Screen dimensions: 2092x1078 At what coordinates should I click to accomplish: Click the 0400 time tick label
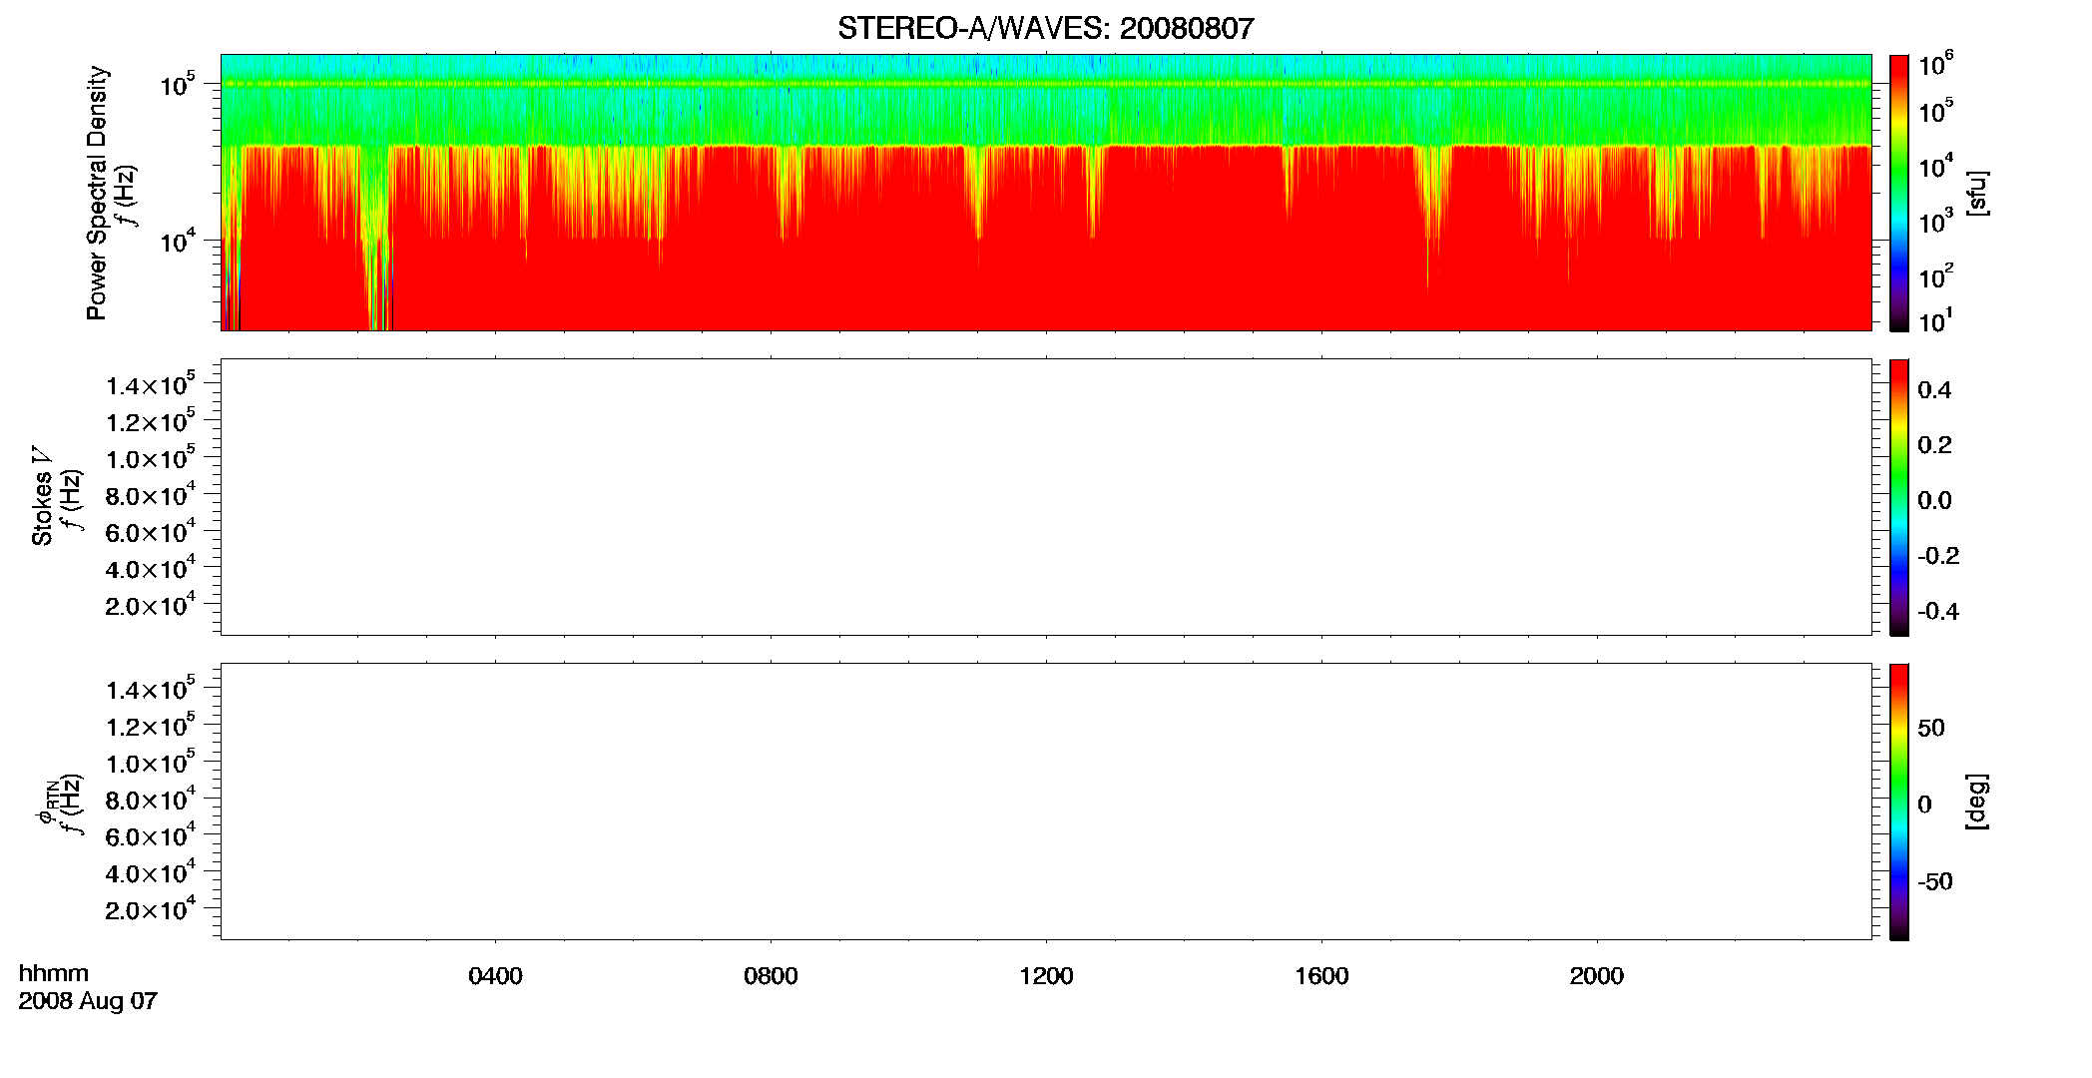point(495,976)
